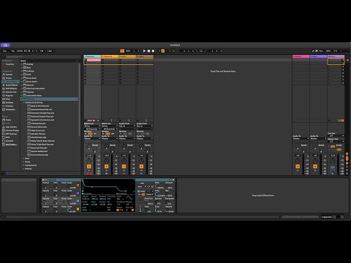Toggle the orange Follow button before position

(122, 51)
